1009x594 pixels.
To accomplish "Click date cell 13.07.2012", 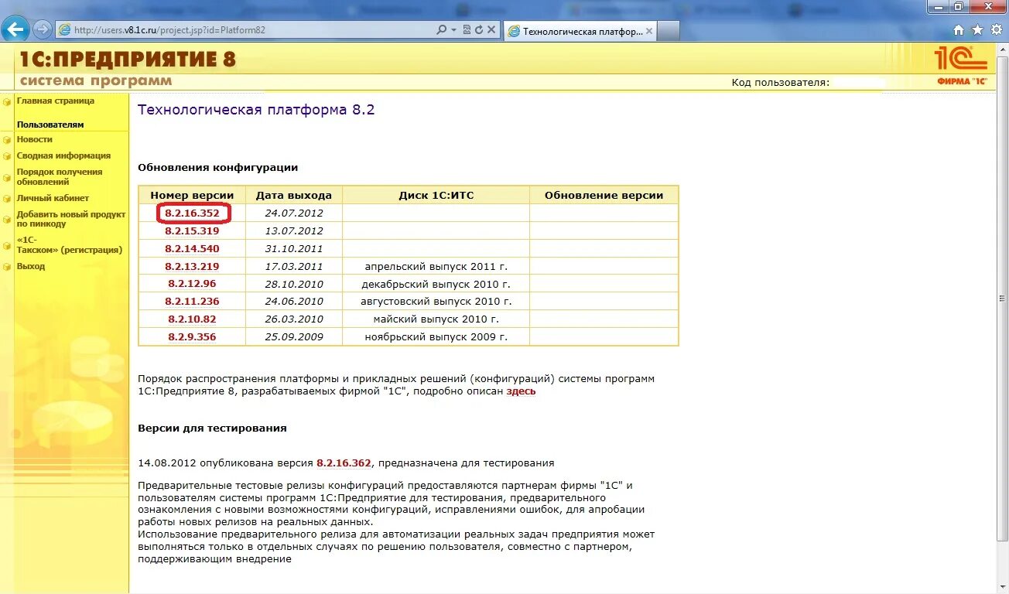I will point(294,230).
